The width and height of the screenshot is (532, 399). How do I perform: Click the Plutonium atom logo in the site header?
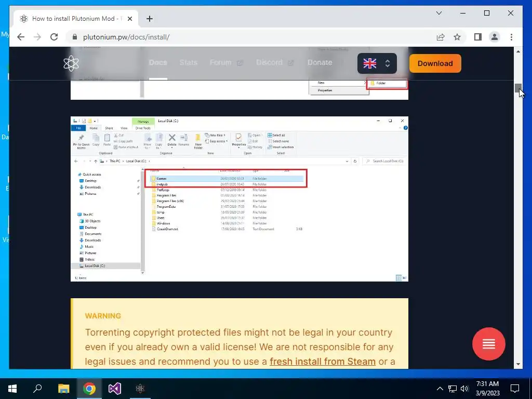71,63
